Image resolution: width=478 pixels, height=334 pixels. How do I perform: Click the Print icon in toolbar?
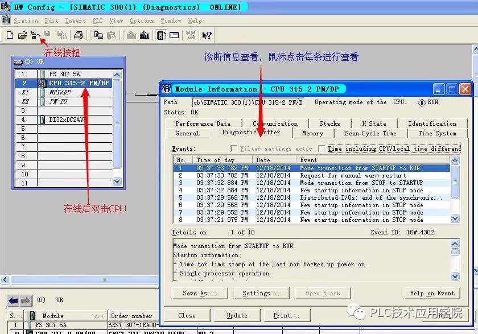click(79, 35)
